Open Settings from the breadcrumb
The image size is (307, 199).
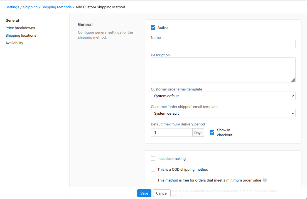tap(12, 7)
